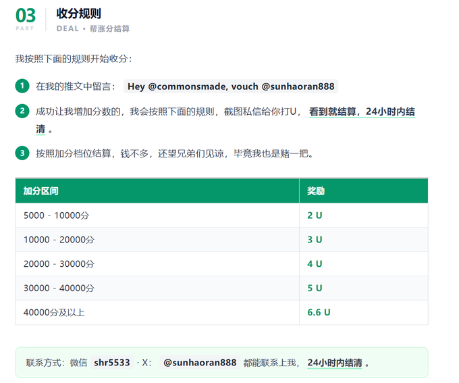Click the "5 U" reward cell

364,288
